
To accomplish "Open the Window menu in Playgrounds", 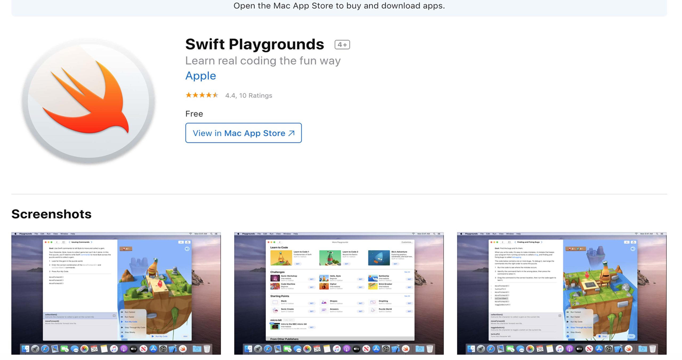I will (64, 233).
